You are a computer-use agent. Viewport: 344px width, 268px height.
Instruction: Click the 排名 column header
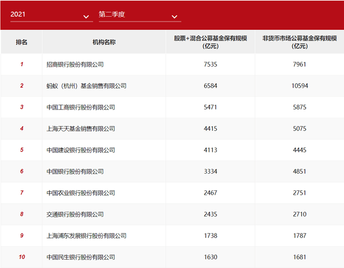click(22, 42)
